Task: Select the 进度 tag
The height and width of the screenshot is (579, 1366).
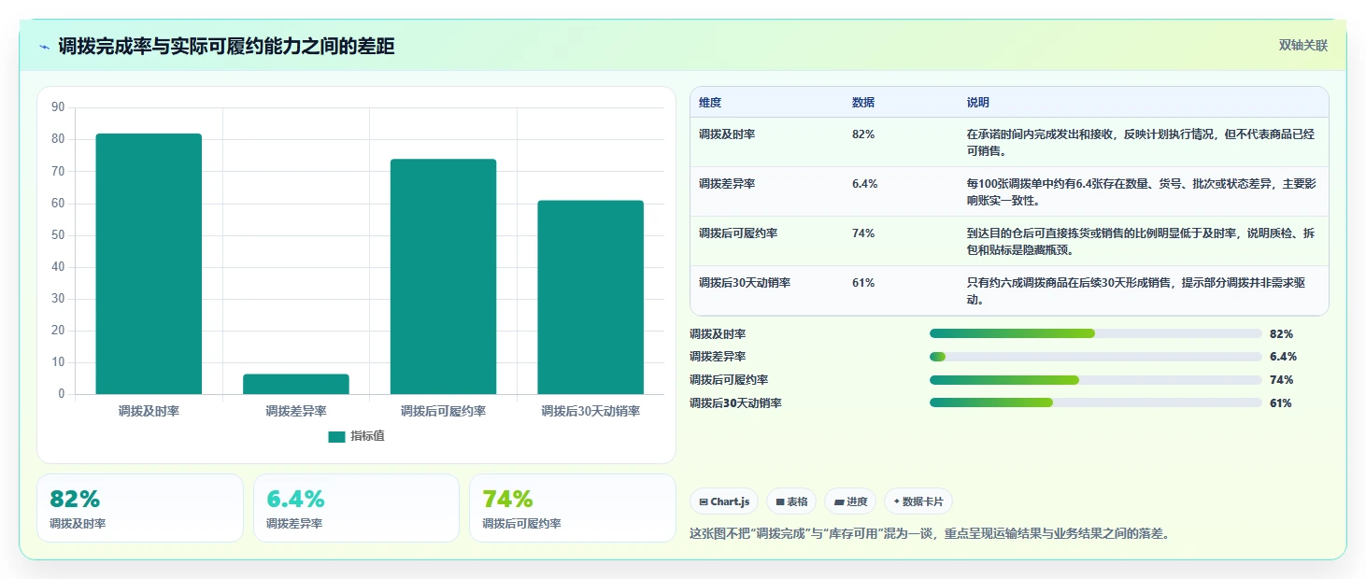Action: coord(850,501)
